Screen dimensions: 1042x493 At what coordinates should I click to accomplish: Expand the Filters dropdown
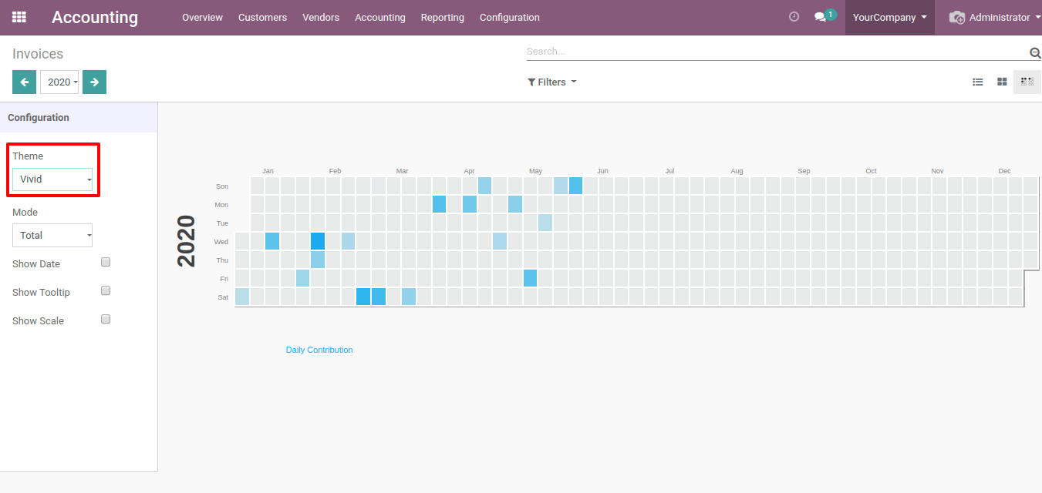pos(551,82)
